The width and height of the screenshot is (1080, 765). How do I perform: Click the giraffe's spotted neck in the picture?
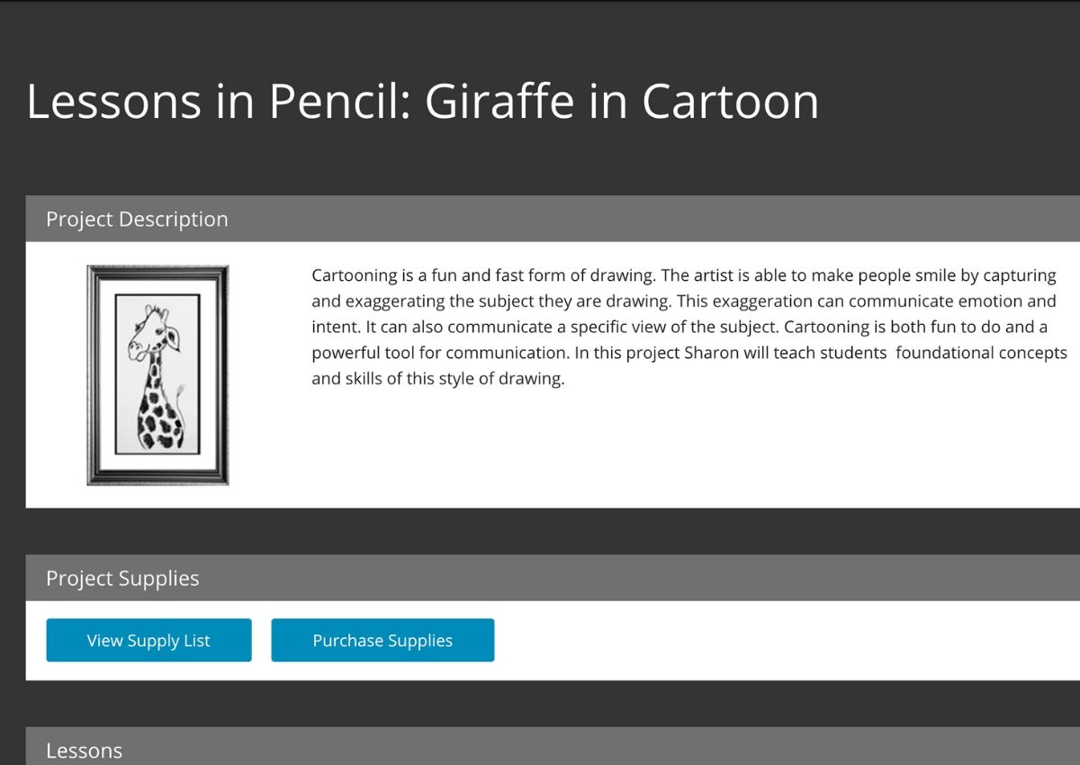[155, 378]
